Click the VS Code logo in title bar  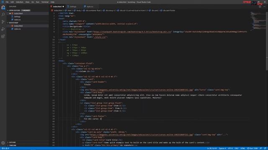click(x=3, y=2)
